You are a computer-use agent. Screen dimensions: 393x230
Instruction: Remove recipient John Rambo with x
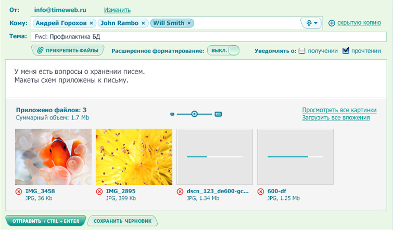click(143, 23)
